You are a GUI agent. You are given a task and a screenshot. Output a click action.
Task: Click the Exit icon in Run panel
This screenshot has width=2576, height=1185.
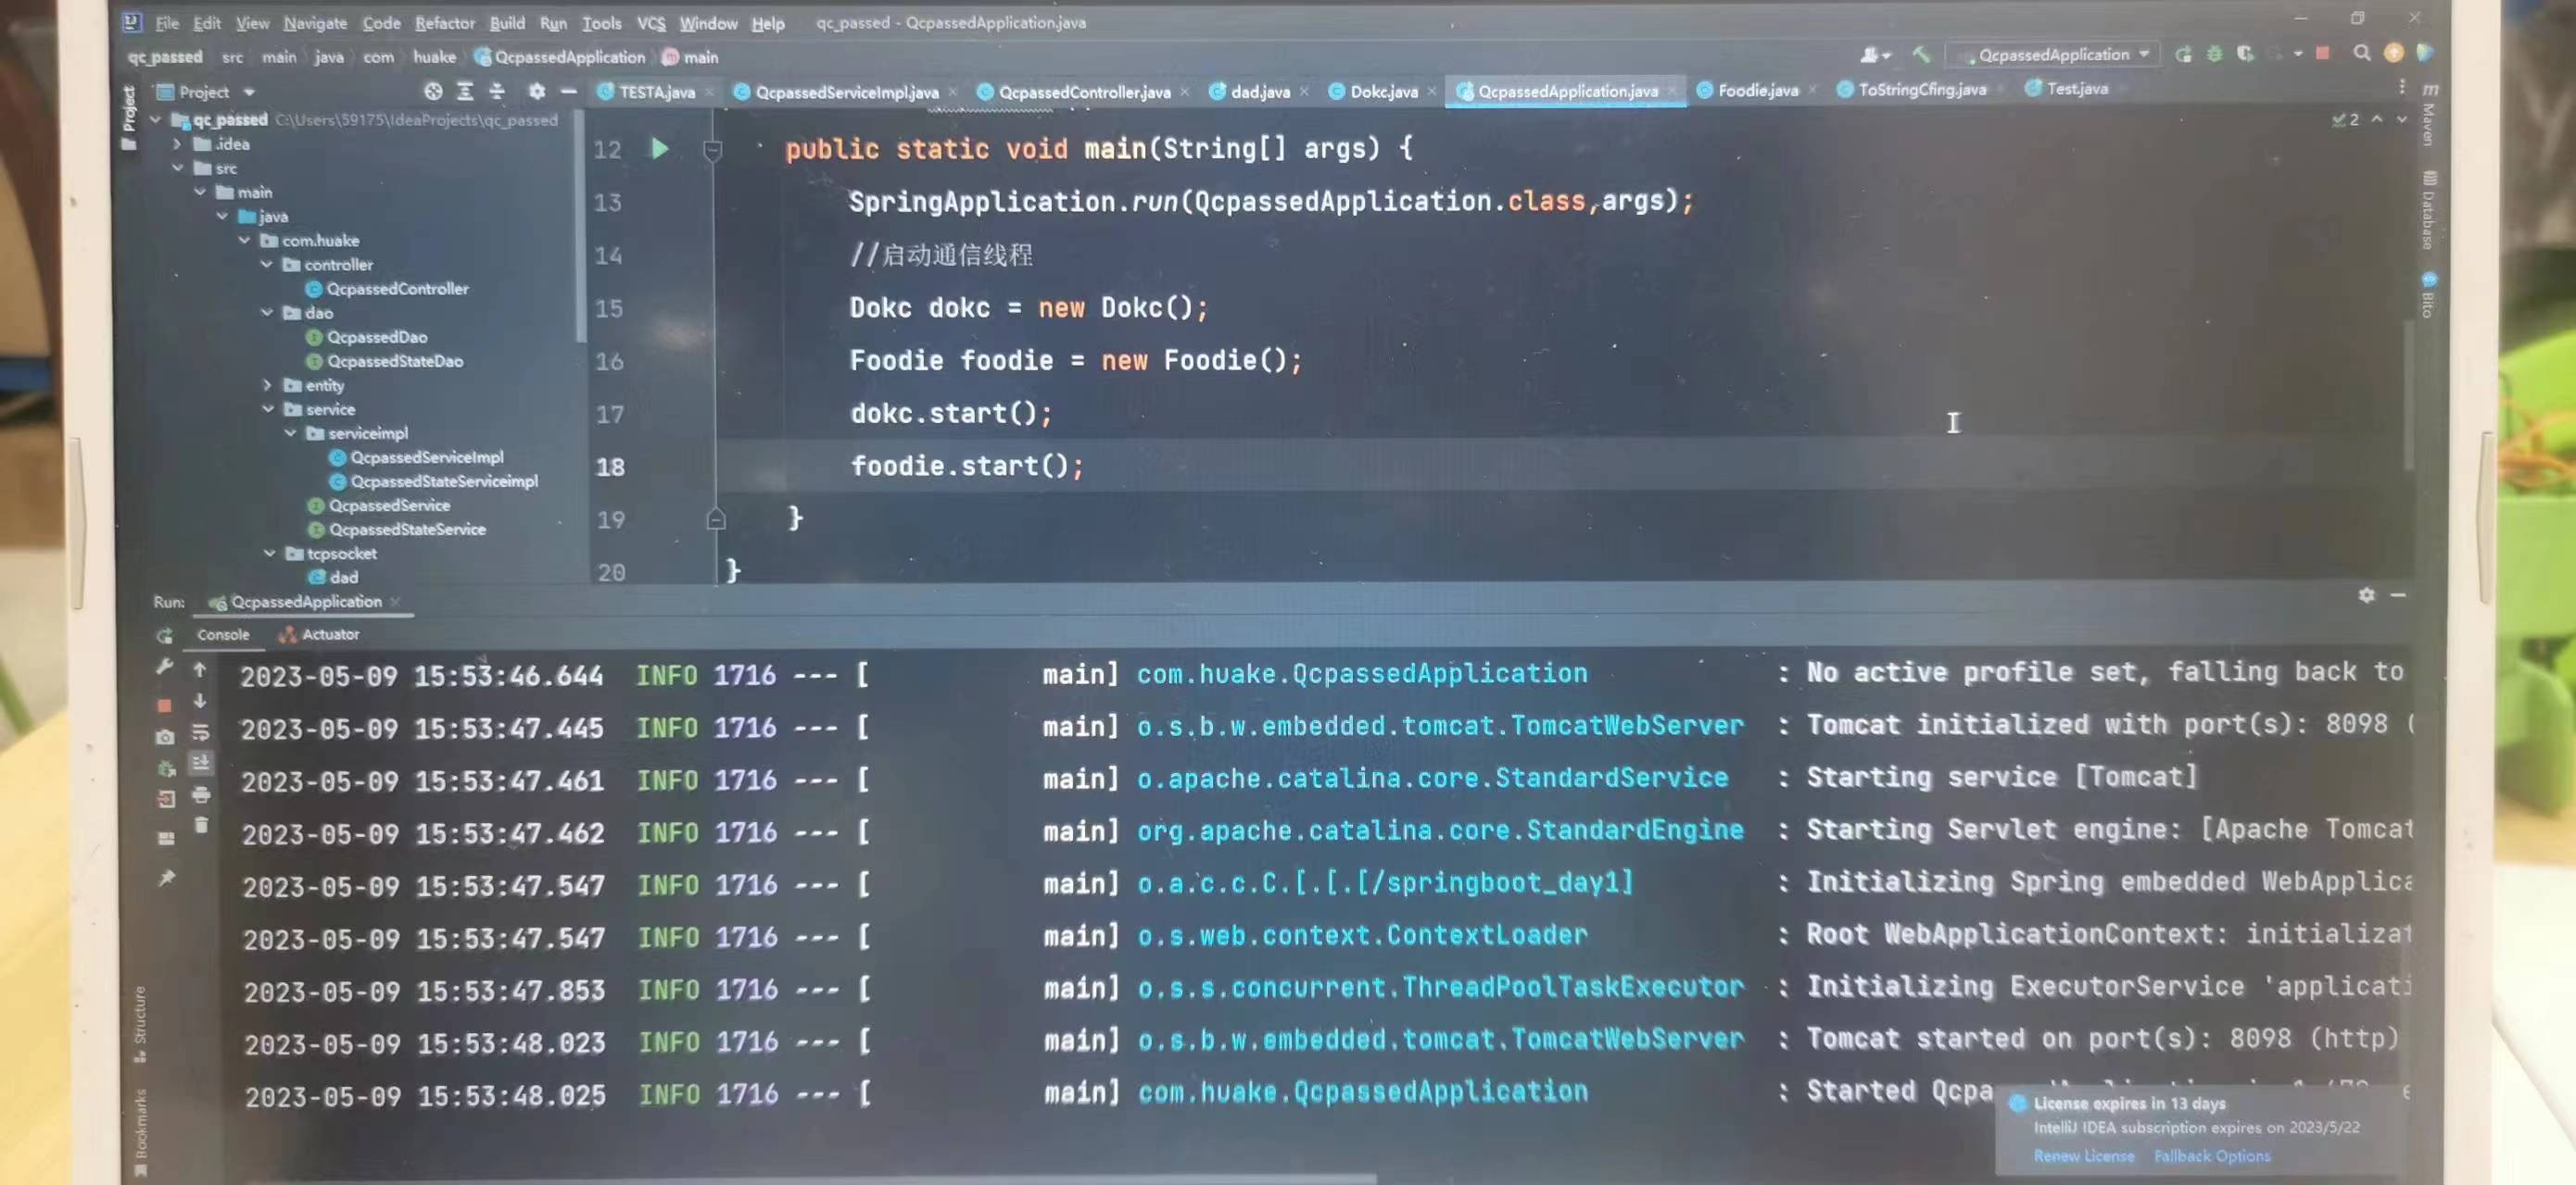click(x=166, y=799)
